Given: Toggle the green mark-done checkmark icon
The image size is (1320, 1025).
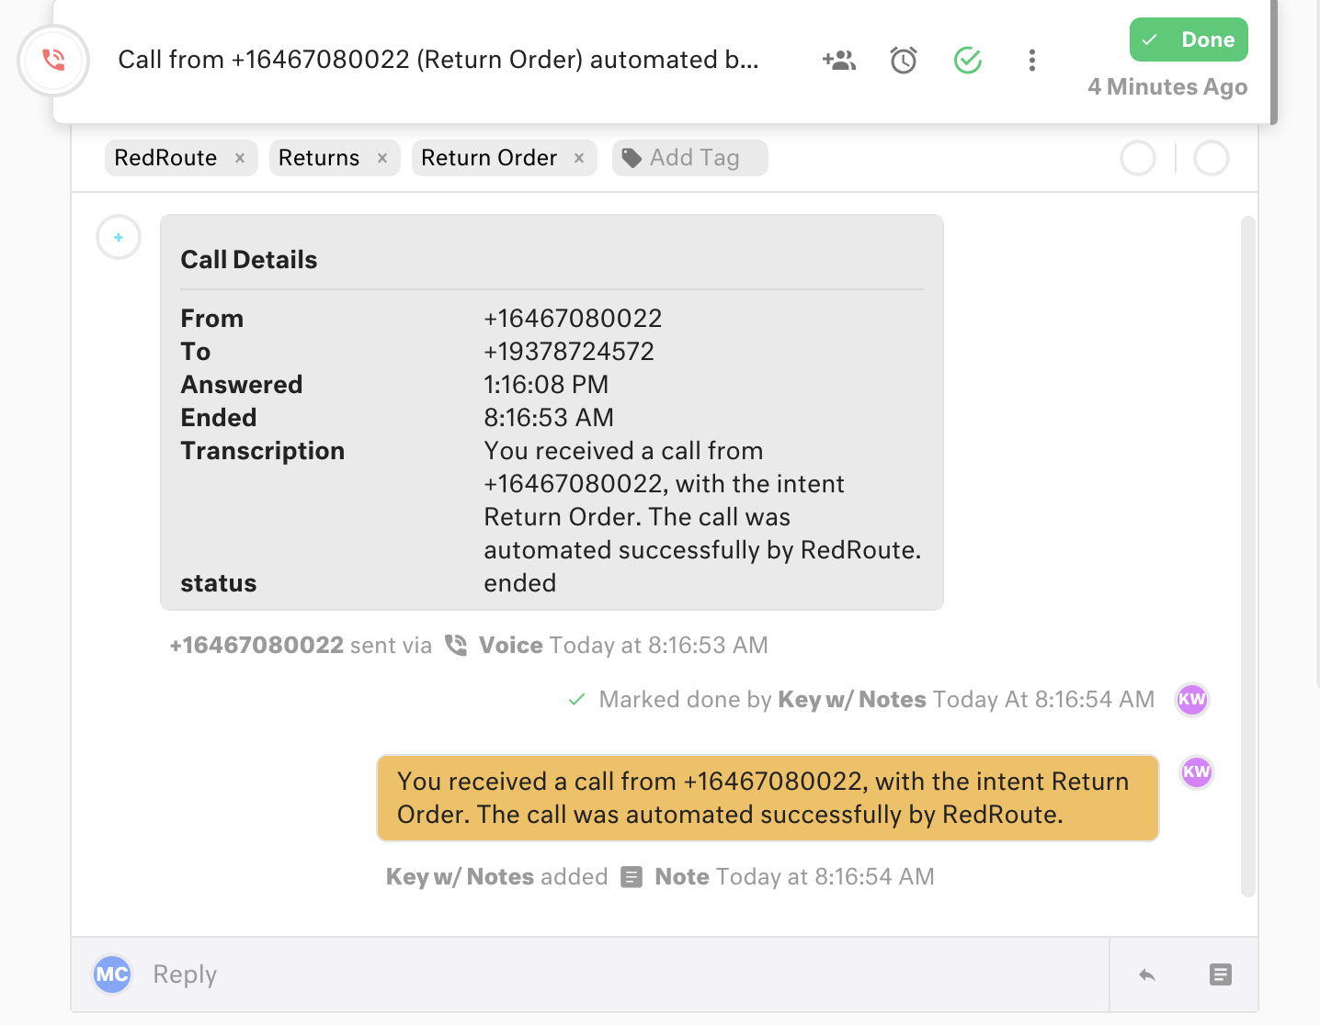Looking at the screenshot, I should (967, 61).
